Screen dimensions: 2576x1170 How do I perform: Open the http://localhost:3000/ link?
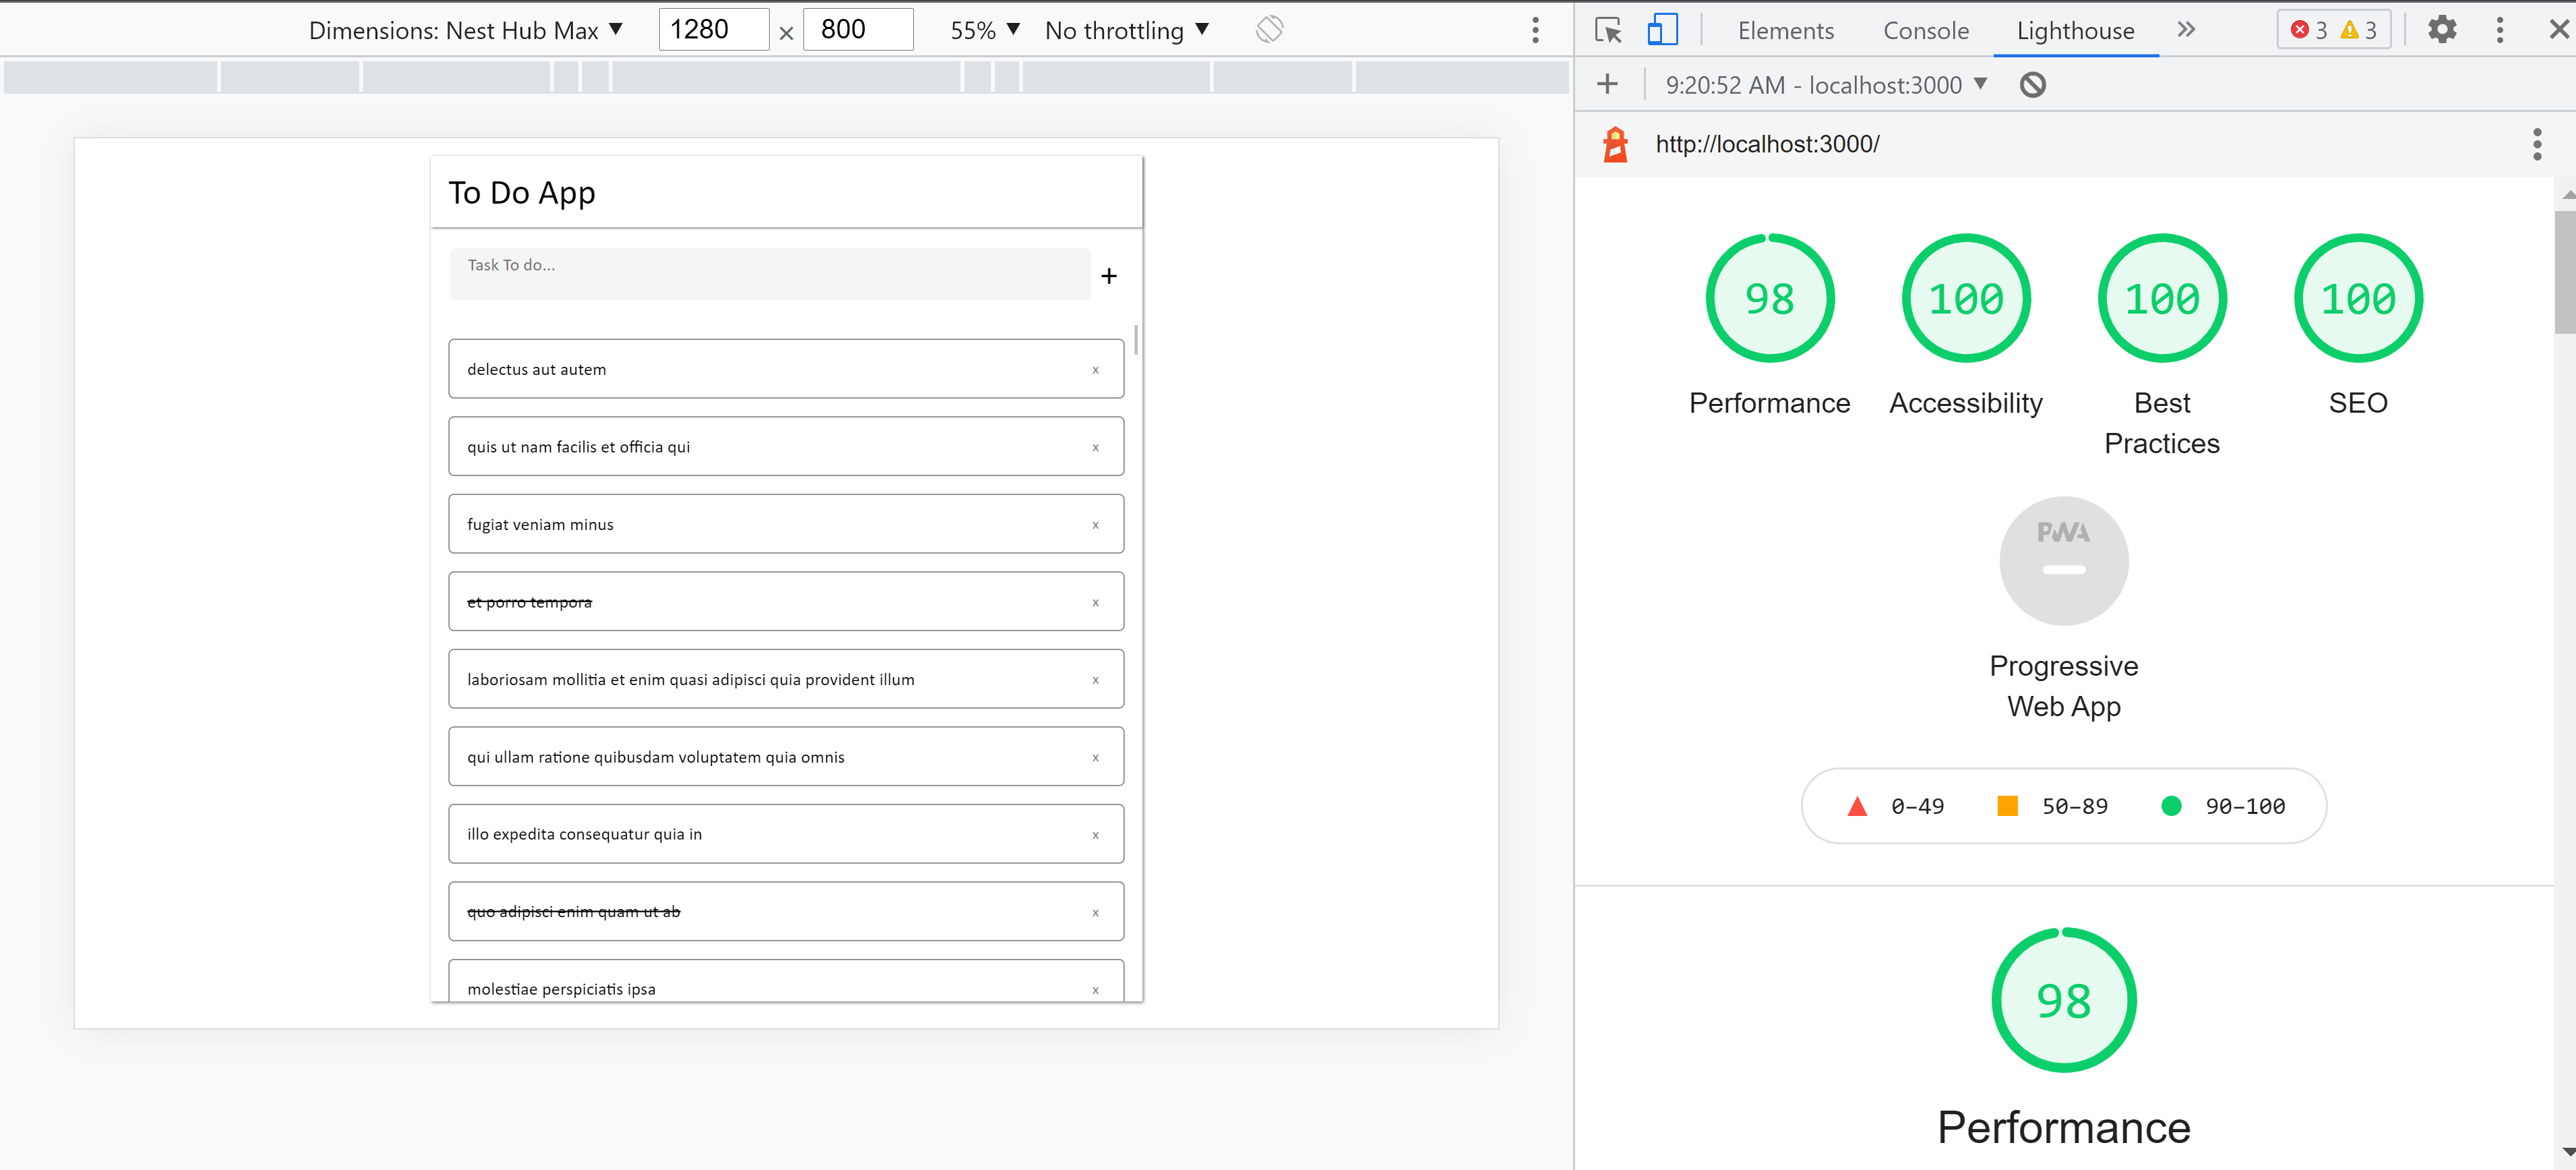(x=1767, y=143)
